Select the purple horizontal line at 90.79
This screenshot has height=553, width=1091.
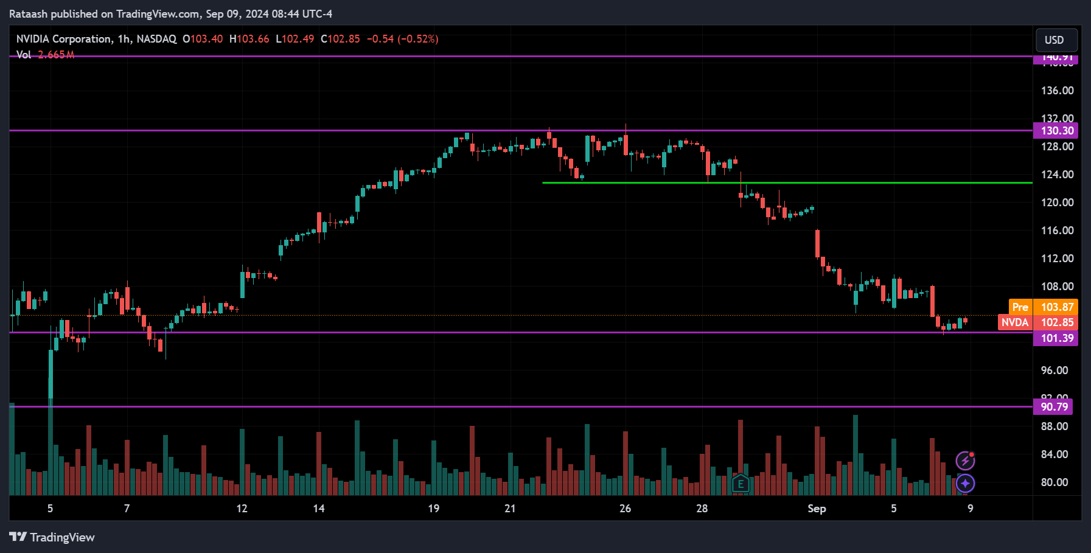(521, 406)
